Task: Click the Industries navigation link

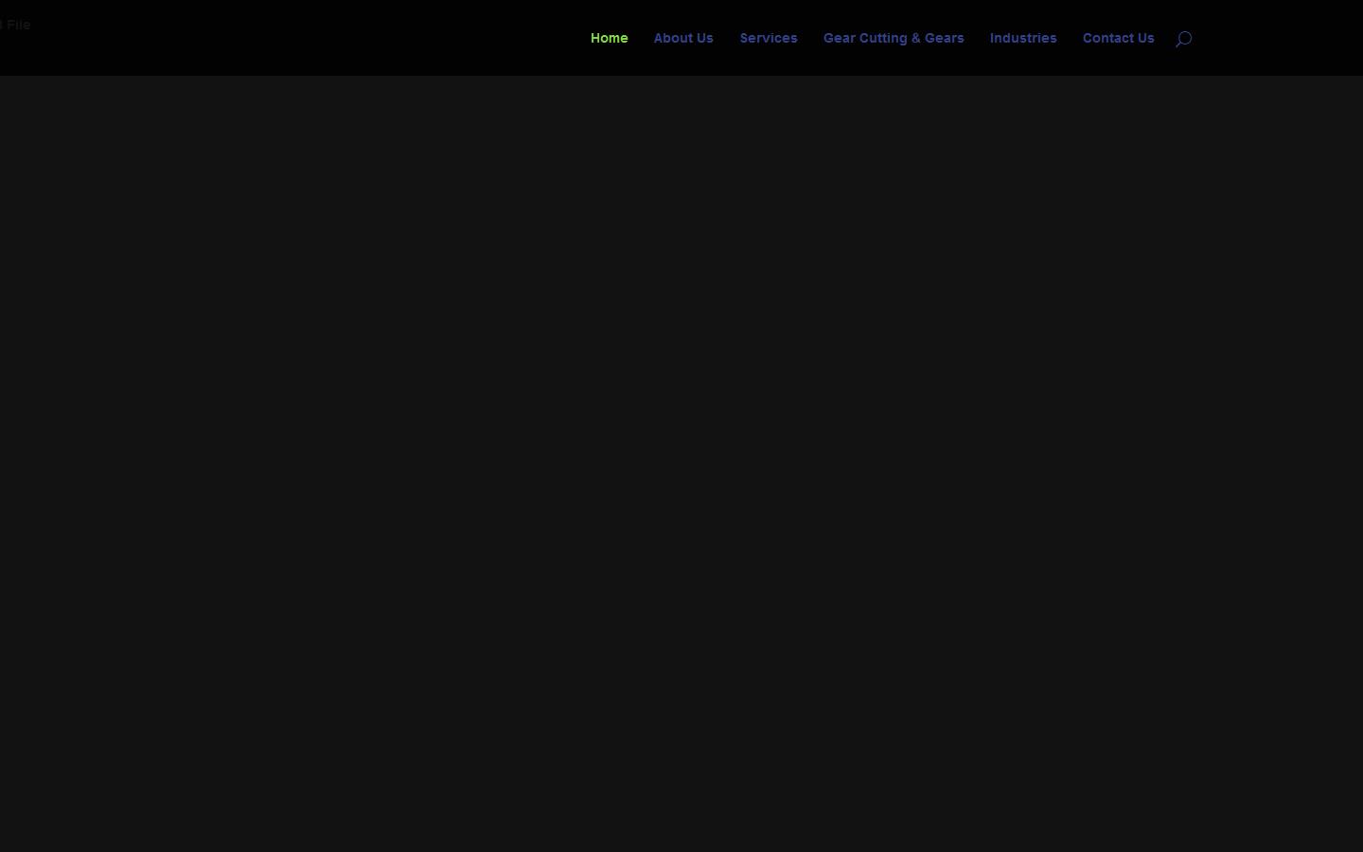Action: point(1023,38)
